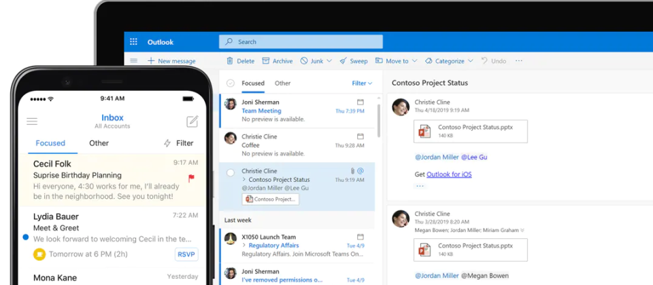Open the desktop Filter dropdown
The height and width of the screenshot is (285, 653).
point(362,83)
